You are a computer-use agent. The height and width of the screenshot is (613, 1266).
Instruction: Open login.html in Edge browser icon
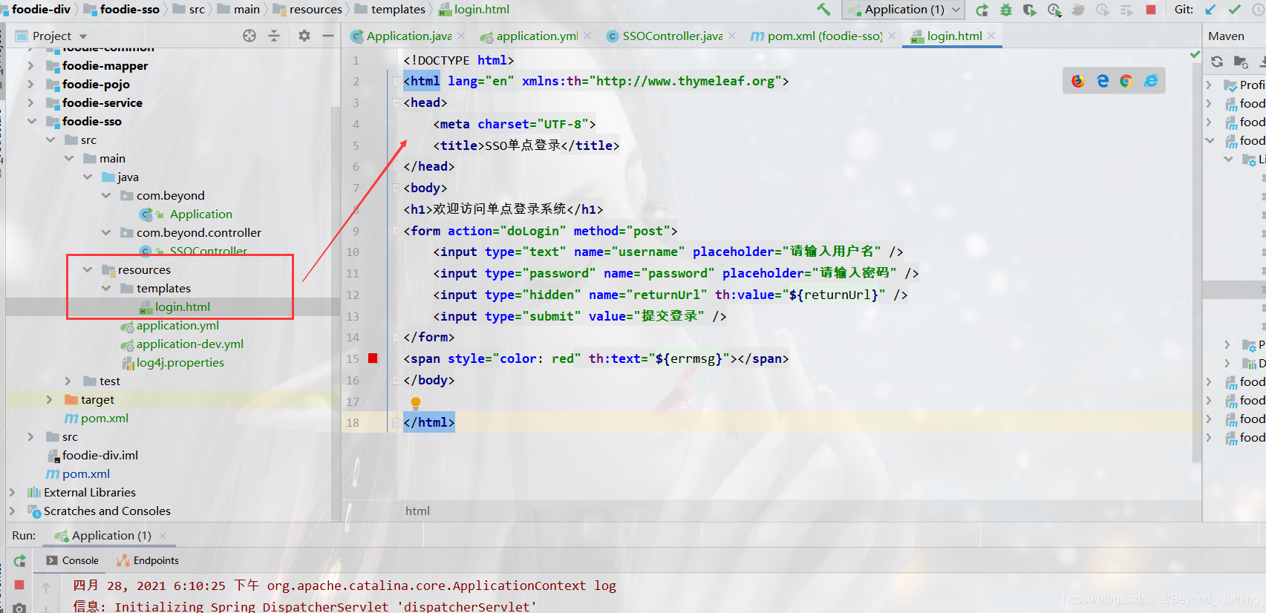(1103, 81)
